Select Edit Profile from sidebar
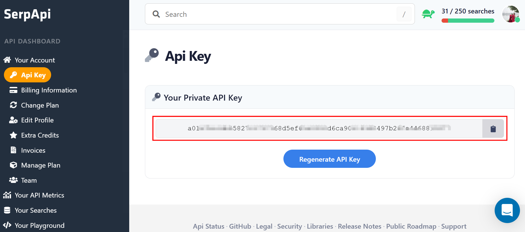This screenshot has width=525, height=232. 37,120
